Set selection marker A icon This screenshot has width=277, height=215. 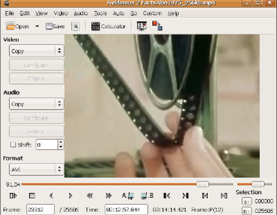pyautogui.click(x=128, y=196)
